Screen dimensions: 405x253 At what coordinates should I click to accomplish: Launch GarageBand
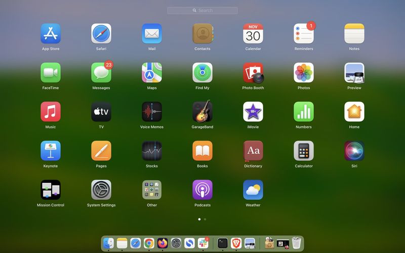pos(202,111)
